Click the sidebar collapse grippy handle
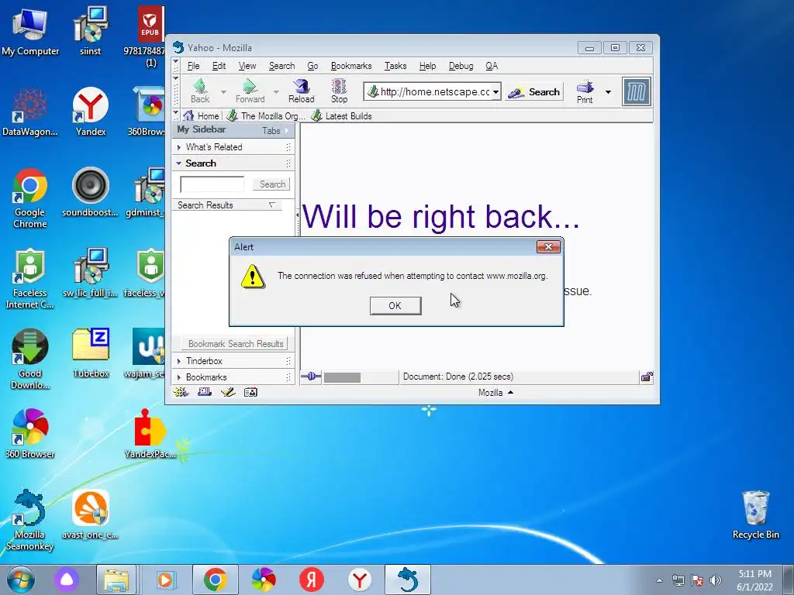 (297, 216)
